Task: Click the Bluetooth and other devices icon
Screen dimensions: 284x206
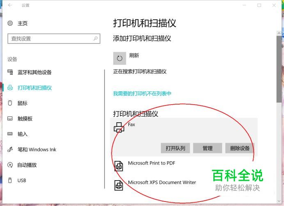Action: (x=10, y=72)
